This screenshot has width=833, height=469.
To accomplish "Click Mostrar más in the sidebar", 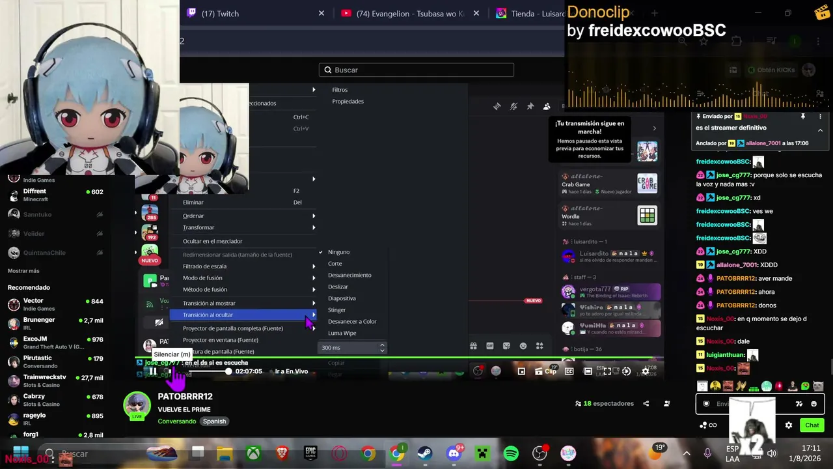I will coord(23,271).
